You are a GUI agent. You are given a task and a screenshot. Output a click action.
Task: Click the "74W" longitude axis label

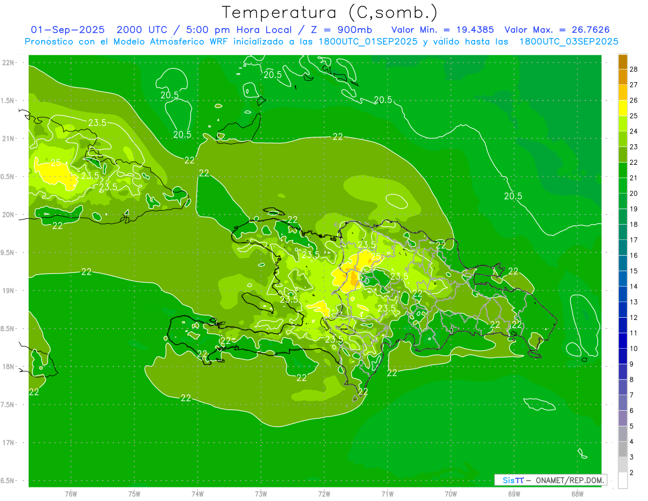tap(198, 494)
